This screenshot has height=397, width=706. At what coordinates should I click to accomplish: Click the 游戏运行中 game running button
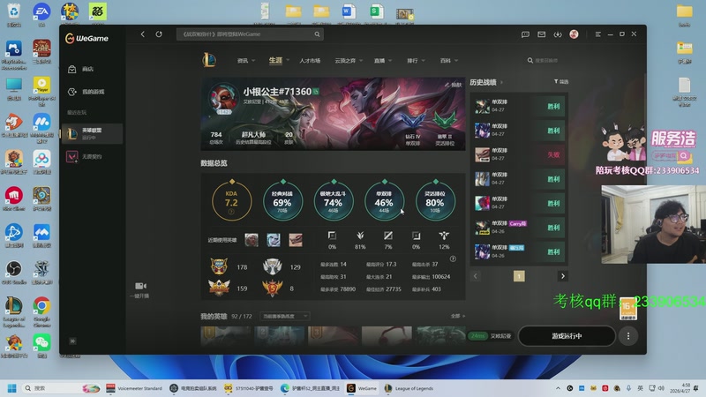coord(567,336)
